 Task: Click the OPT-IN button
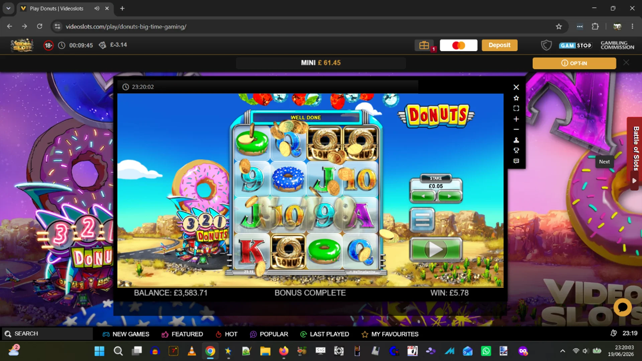pos(574,63)
